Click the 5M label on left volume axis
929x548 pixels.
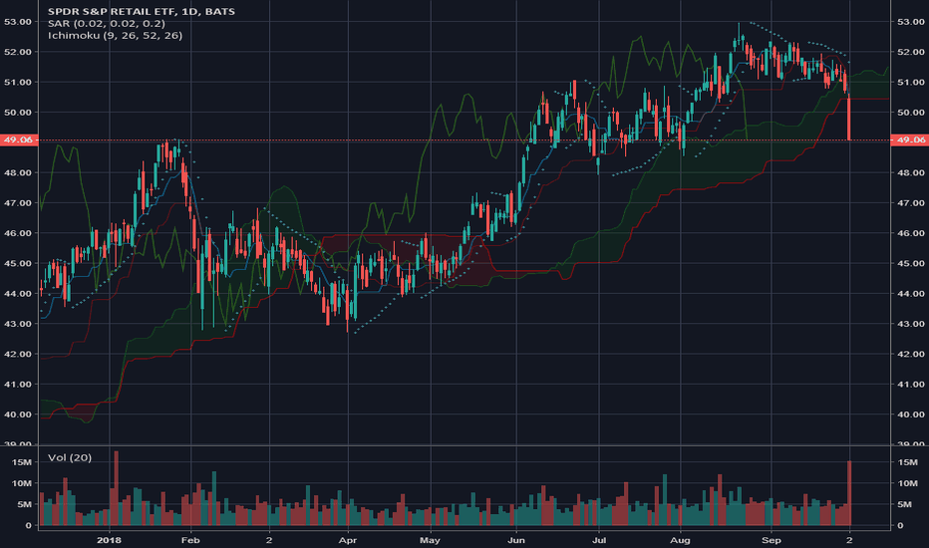pos(25,505)
